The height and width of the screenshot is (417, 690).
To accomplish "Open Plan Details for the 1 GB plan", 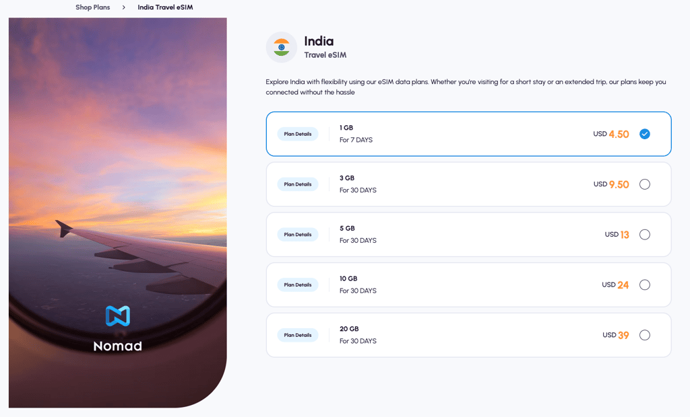I will tap(297, 134).
